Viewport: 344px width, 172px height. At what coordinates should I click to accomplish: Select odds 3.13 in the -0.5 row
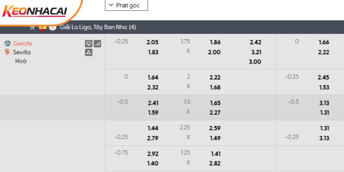(x=324, y=102)
